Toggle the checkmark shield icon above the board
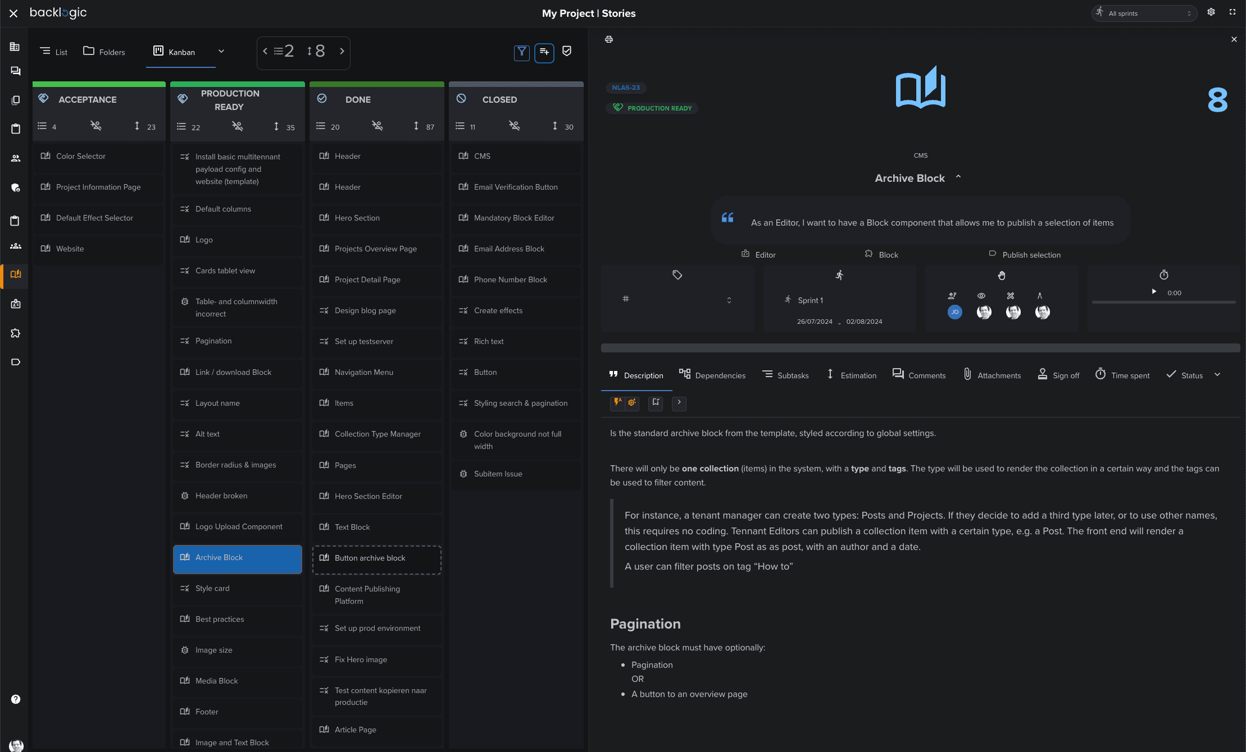1246x752 pixels. pos(566,51)
